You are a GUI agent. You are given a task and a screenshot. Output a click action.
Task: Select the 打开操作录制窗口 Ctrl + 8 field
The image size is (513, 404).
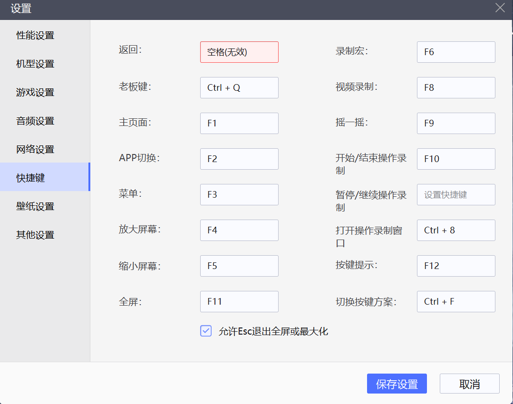click(456, 231)
